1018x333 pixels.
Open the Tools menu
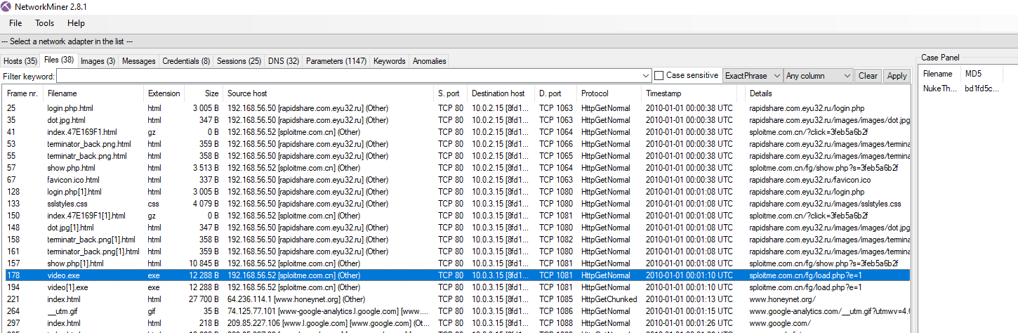(44, 23)
